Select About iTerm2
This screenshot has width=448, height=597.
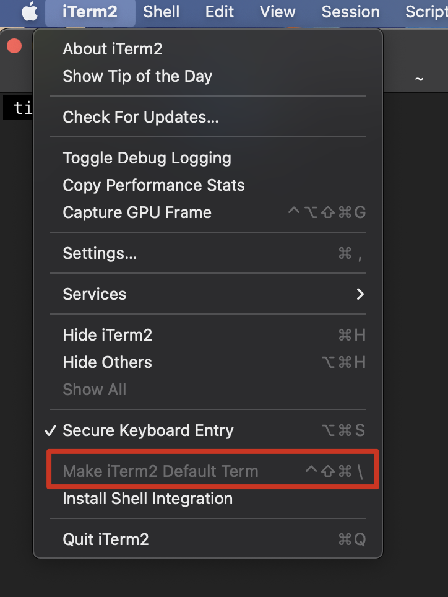pyautogui.click(x=208, y=49)
